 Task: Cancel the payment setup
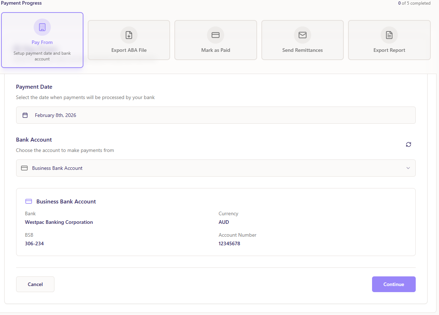pos(35,284)
